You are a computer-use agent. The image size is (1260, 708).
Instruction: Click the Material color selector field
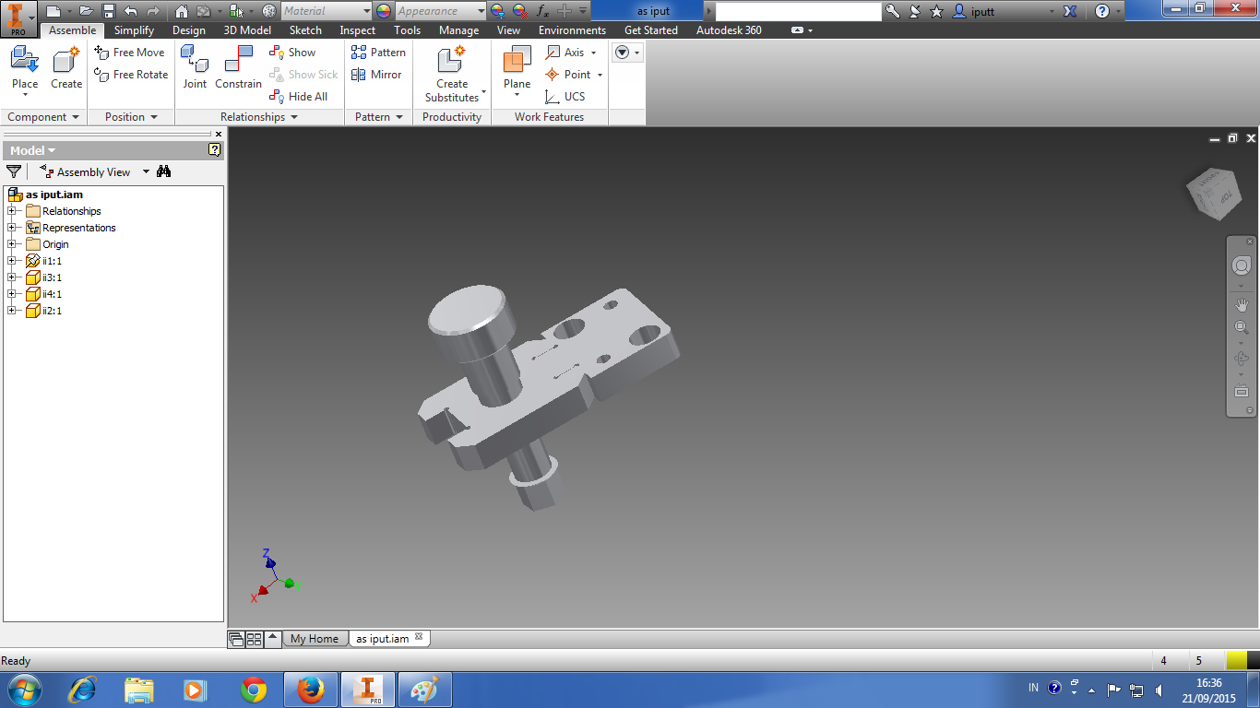[x=327, y=12]
